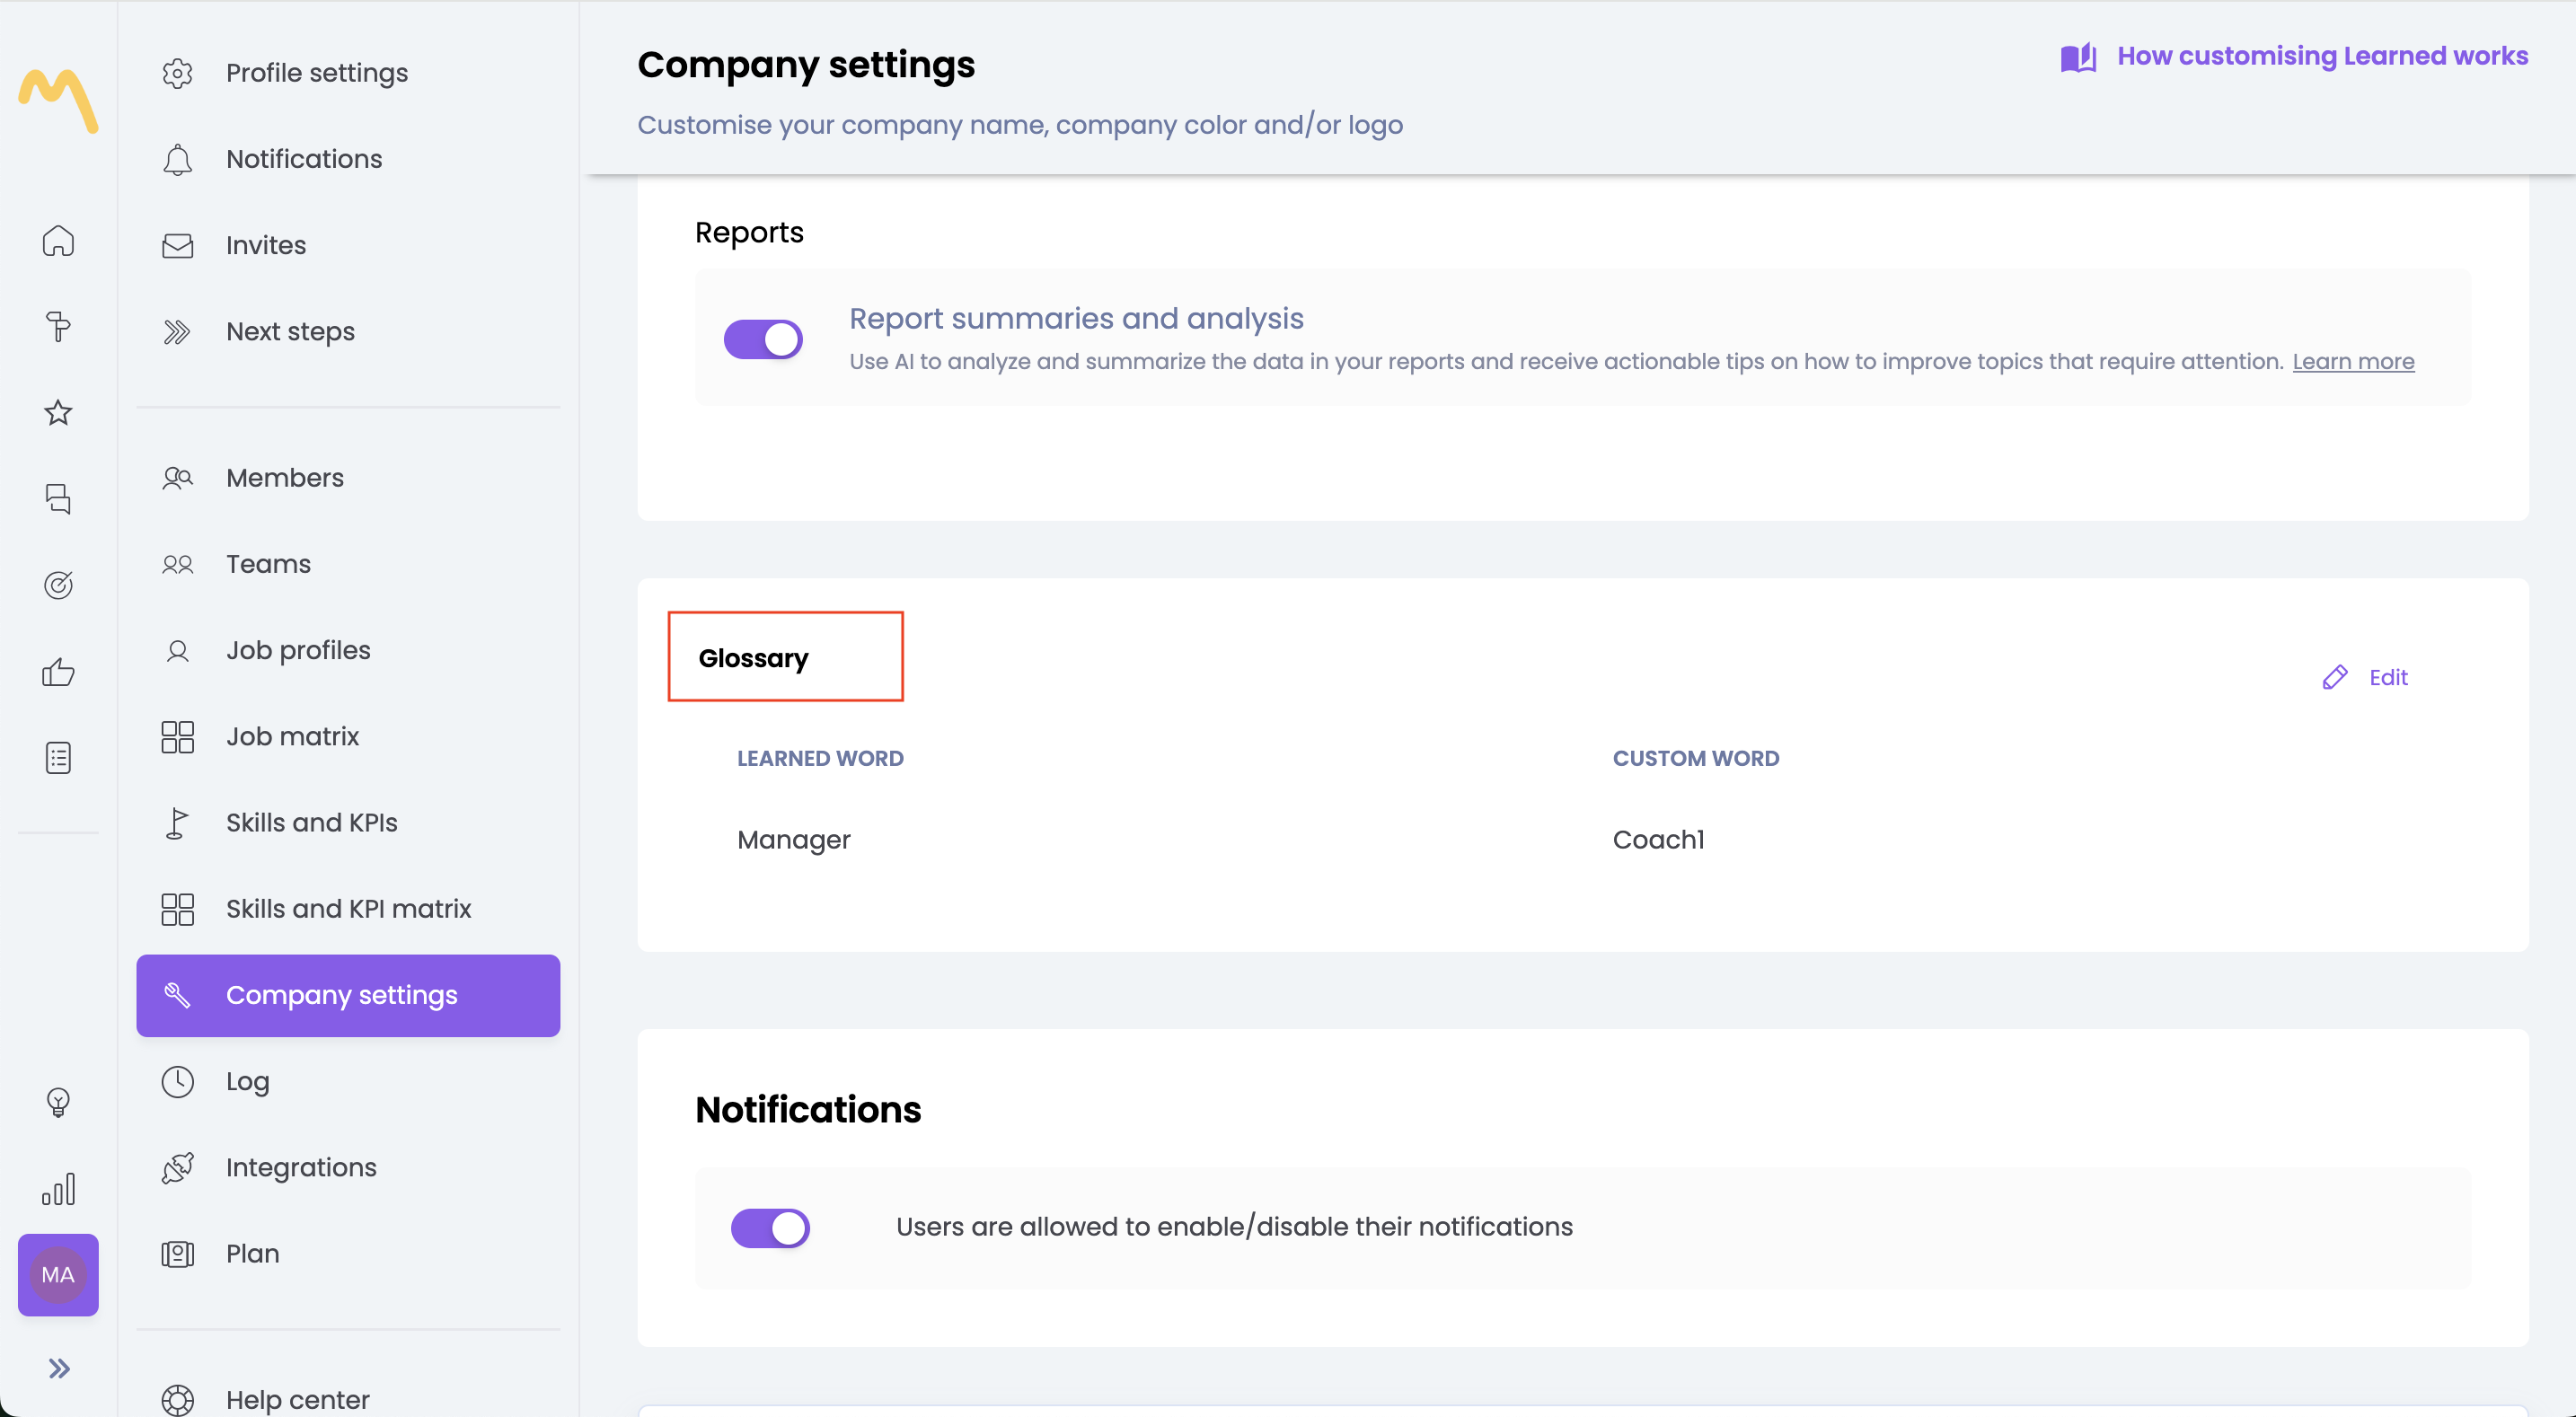This screenshot has width=2576, height=1417.
Task: Expand the sidebar with double chevron
Action: click(58, 1368)
